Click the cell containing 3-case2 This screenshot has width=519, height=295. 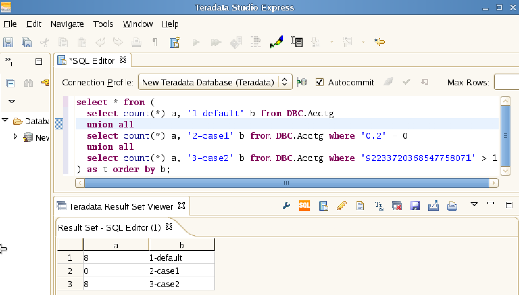click(x=182, y=284)
